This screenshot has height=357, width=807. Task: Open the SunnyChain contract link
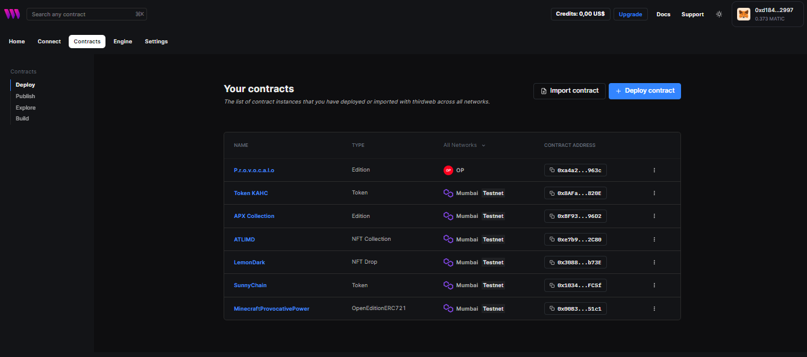point(250,285)
